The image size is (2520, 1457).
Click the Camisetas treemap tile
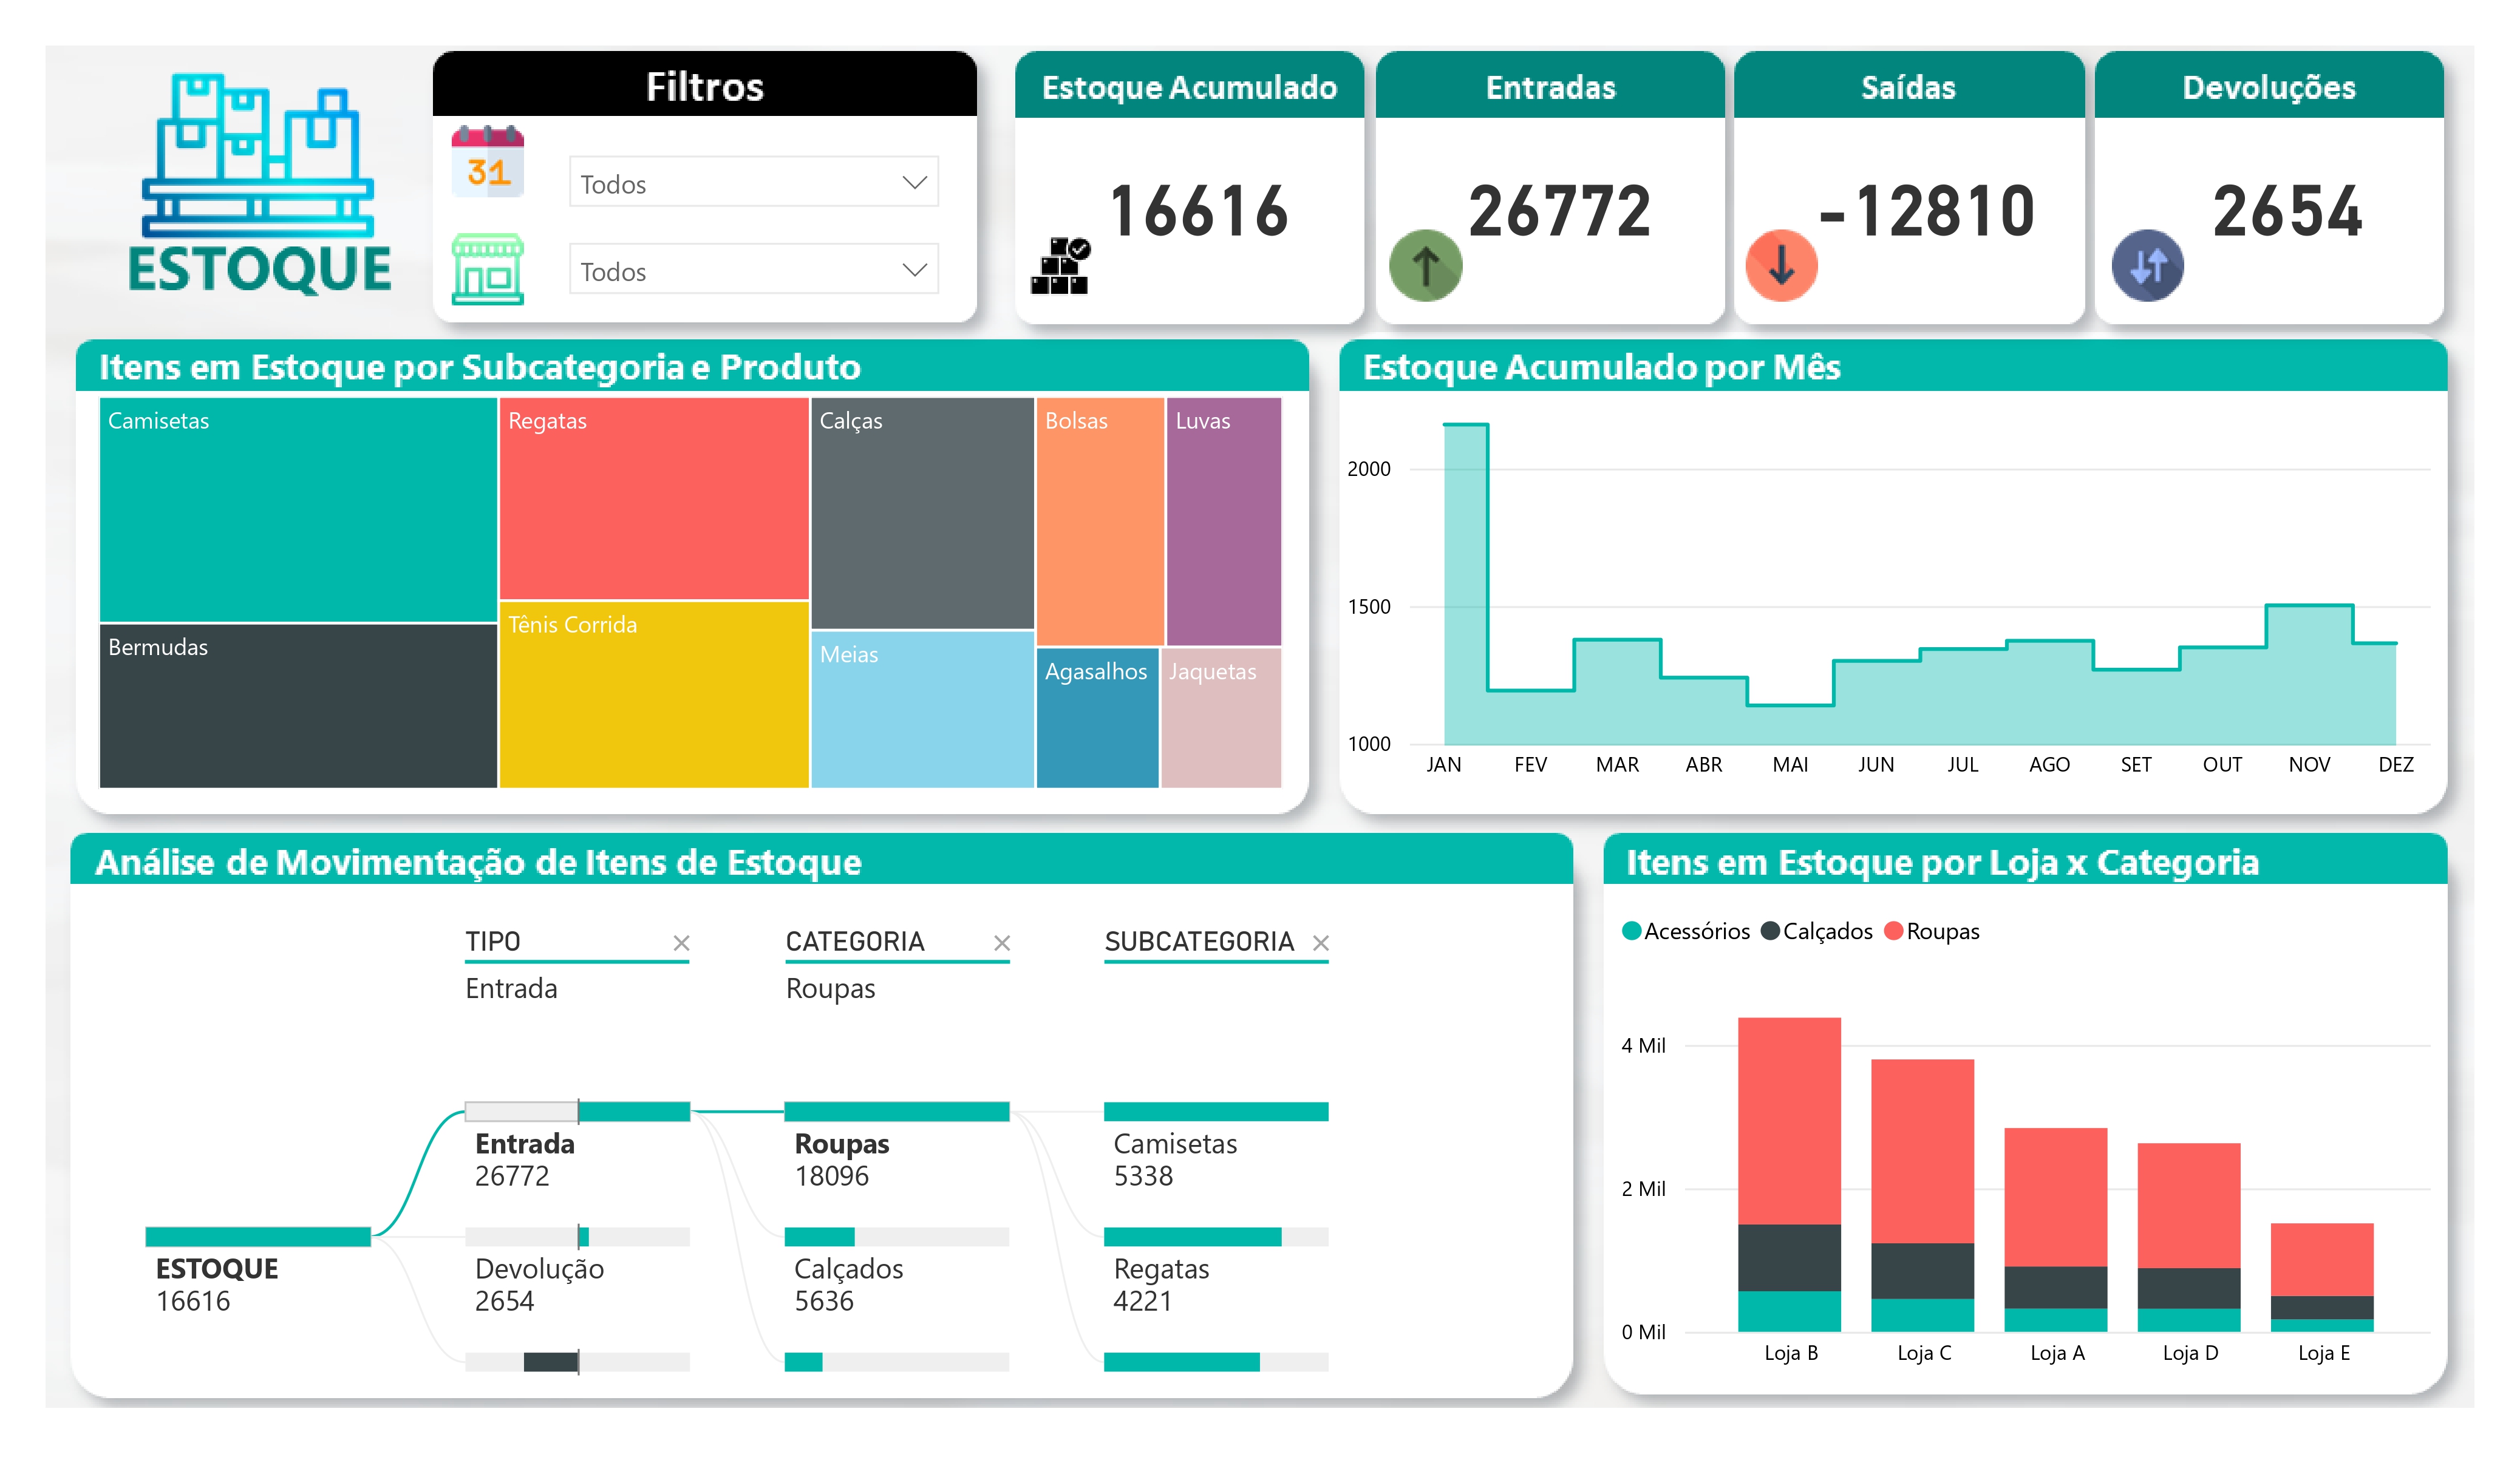click(298, 510)
